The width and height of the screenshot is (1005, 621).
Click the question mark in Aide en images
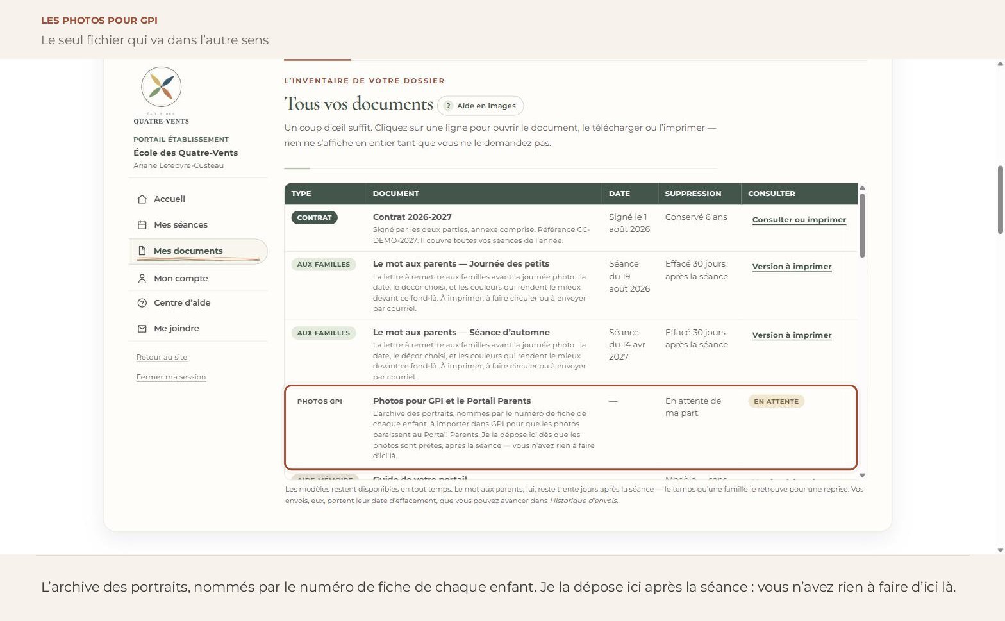pyautogui.click(x=449, y=106)
